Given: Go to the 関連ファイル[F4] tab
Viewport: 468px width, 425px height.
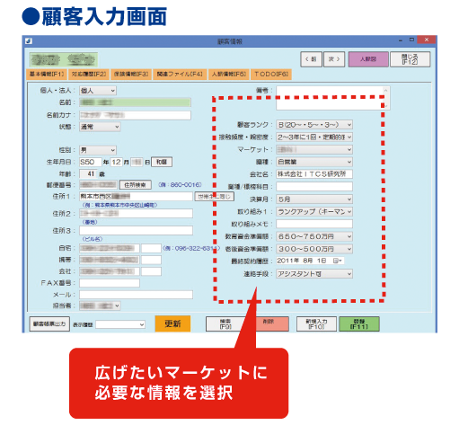Looking at the screenshot, I should pos(180,75).
